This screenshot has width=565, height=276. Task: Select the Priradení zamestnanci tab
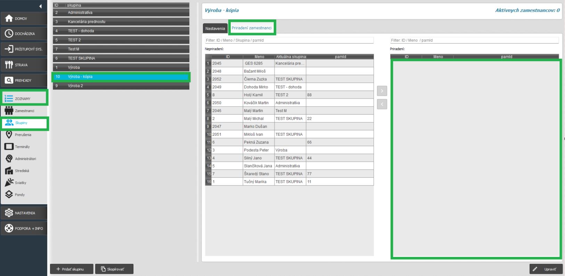pos(252,28)
